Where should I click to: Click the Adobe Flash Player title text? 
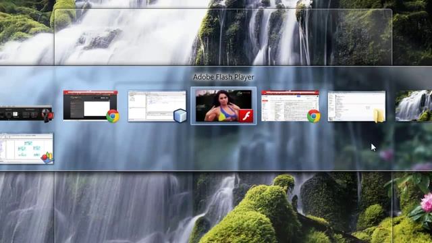pyautogui.click(x=223, y=77)
